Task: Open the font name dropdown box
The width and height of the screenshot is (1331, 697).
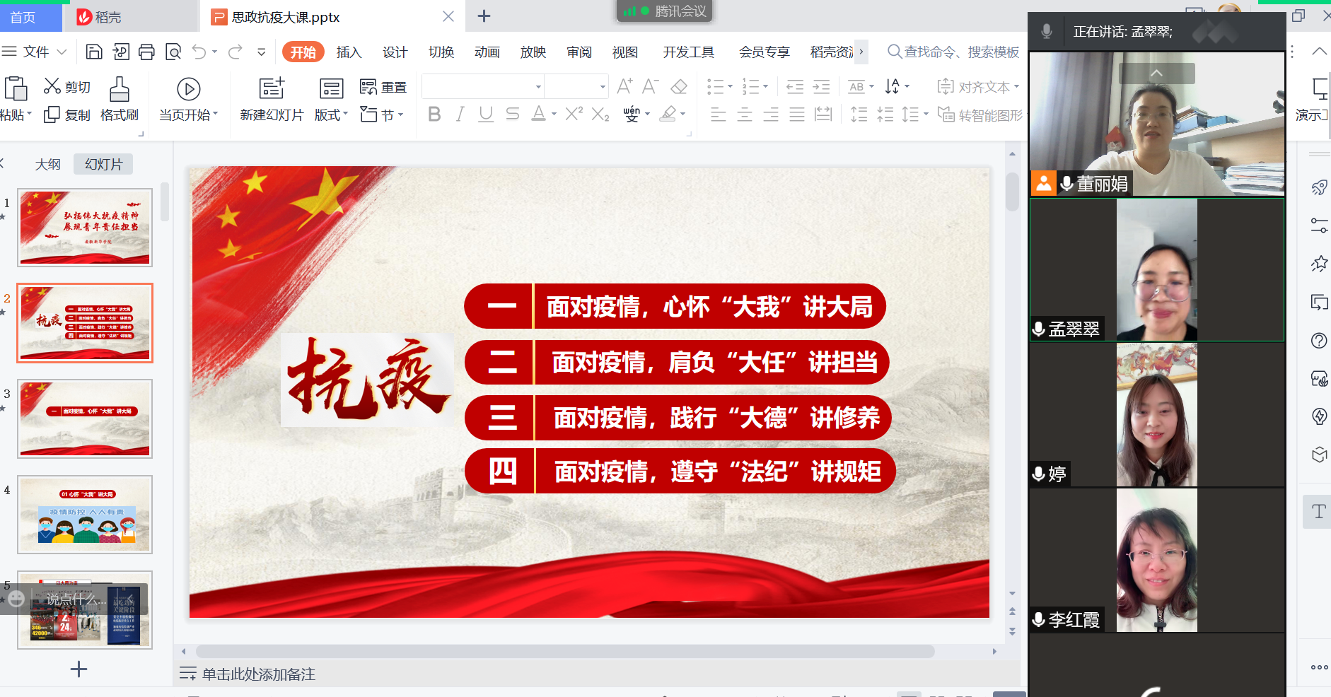Action: pyautogui.click(x=482, y=87)
